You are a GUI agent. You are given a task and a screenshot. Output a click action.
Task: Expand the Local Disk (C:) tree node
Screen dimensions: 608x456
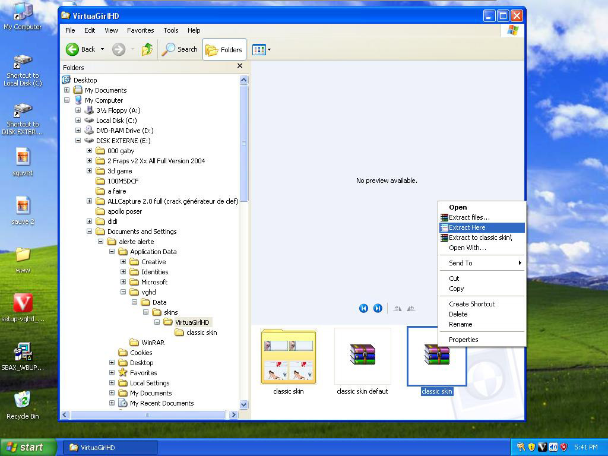[78, 121]
